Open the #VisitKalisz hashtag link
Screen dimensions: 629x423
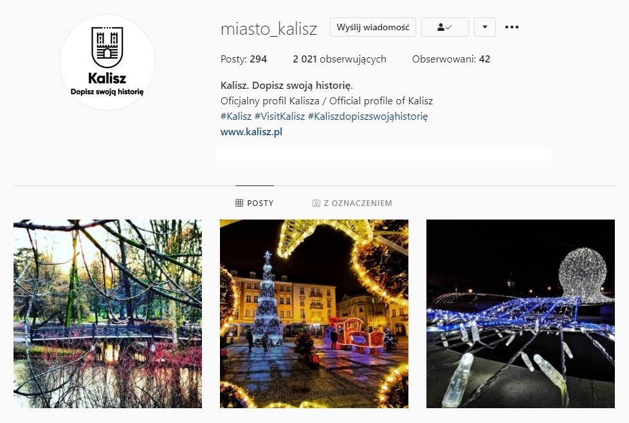click(x=280, y=117)
